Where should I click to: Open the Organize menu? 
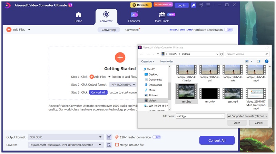pyautogui.click(x=148, y=61)
